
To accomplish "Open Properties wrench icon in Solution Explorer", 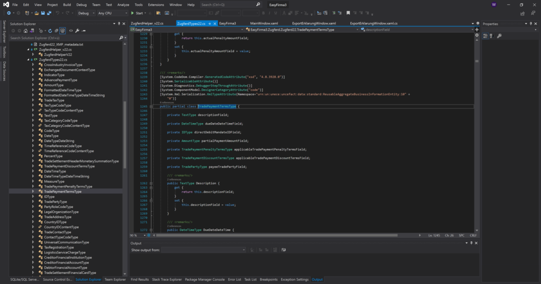I will pos(77,31).
